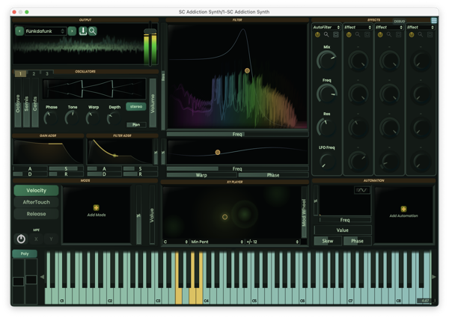Click the Mod Wheel vertical slider
The width and height of the screenshot is (449, 318).
[x=304, y=212]
